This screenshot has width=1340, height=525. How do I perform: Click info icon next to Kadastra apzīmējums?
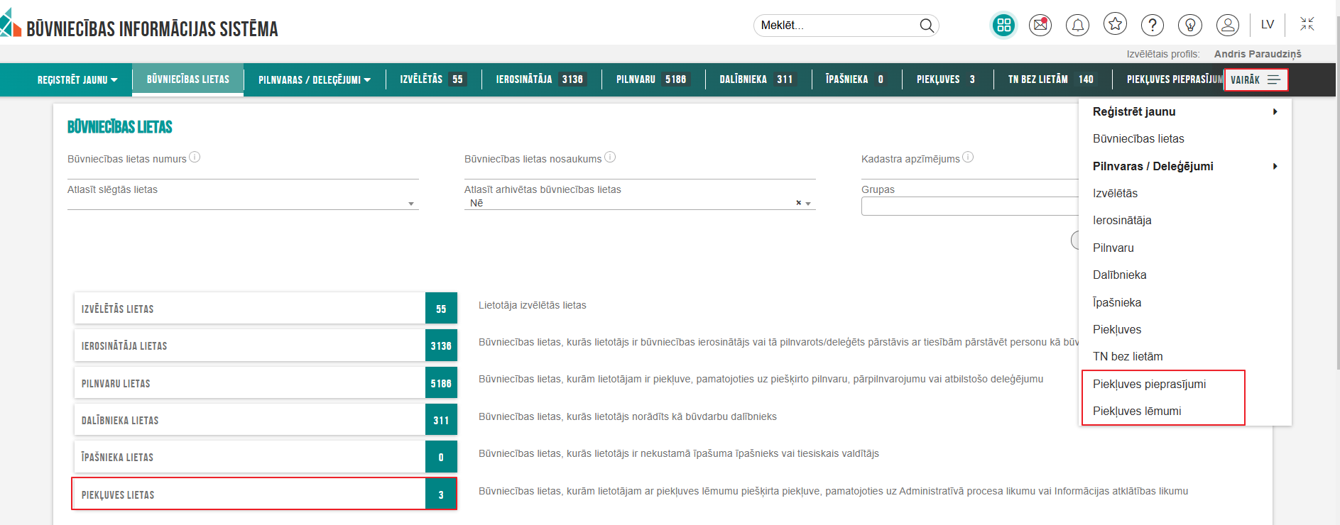[968, 157]
